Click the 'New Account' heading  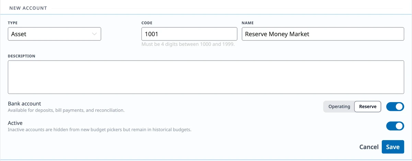[28, 8]
